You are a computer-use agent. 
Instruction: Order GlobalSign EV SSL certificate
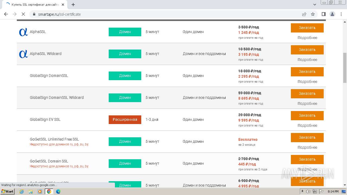point(307,115)
